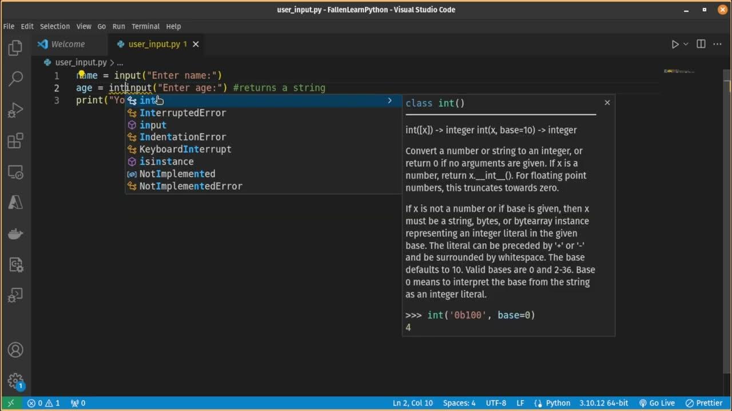Open the Azure view icon
The height and width of the screenshot is (411, 732).
15,202
